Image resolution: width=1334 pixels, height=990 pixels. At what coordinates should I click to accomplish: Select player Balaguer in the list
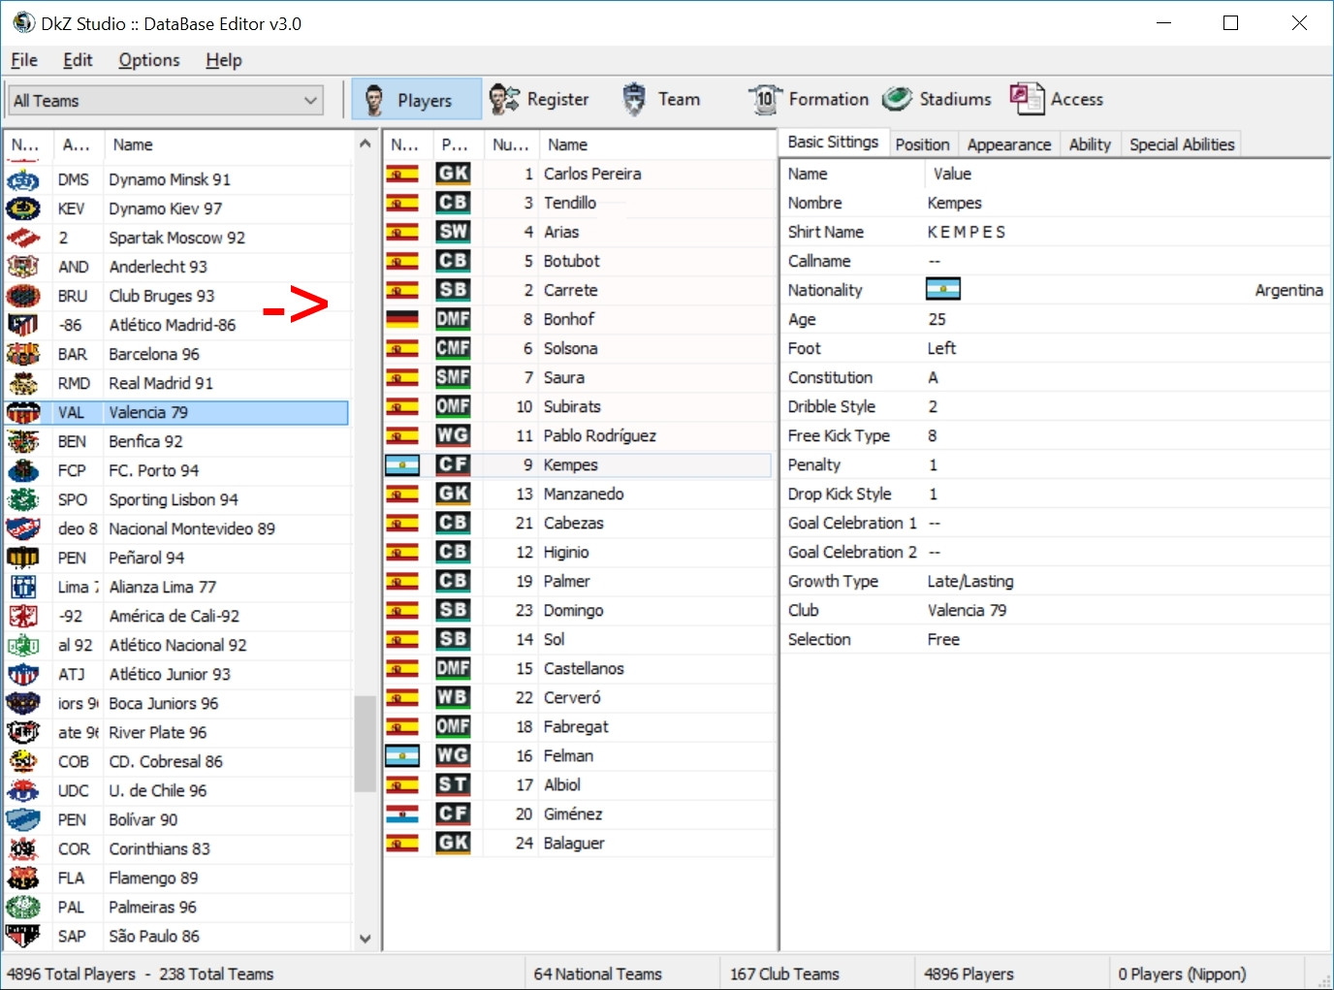[579, 843]
